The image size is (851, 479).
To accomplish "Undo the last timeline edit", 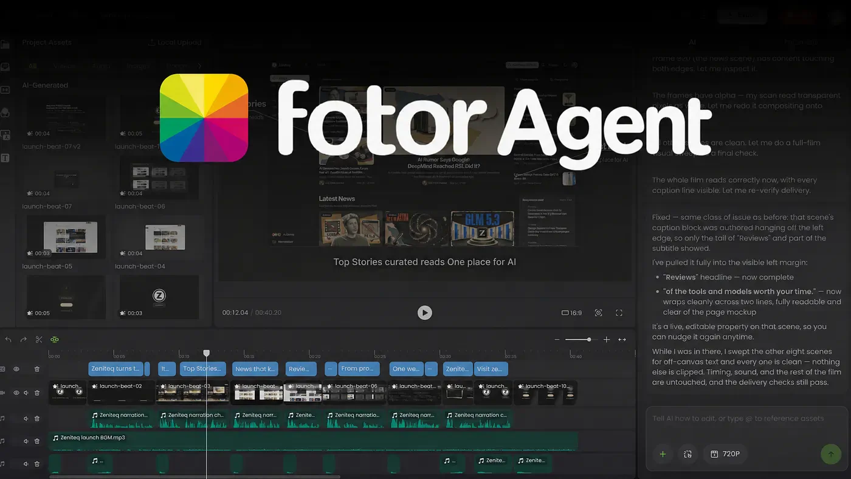I will tap(9, 340).
